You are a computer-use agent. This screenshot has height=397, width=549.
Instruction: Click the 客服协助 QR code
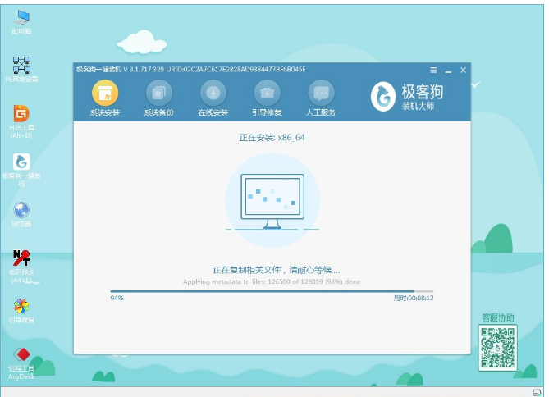497,345
